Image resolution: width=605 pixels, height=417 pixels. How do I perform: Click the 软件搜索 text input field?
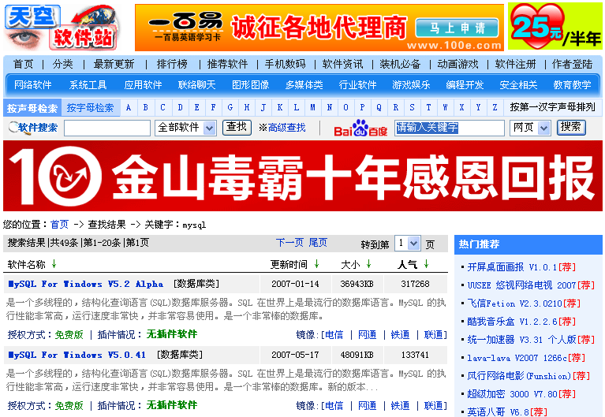point(106,128)
